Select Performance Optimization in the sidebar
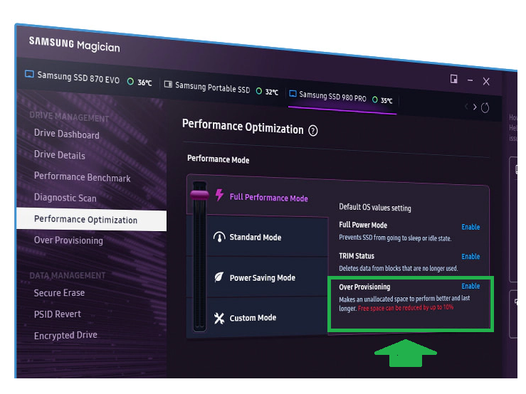 pyautogui.click(x=91, y=220)
